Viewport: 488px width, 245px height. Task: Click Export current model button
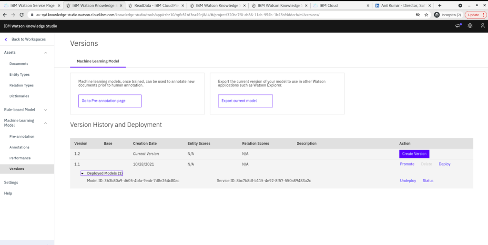(x=245, y=101)
